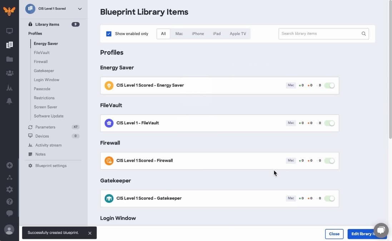The height and width of the screenshot is (241, 392).
Task: Uncheck Show enabled only checkbox
Action: click(109, 34)
